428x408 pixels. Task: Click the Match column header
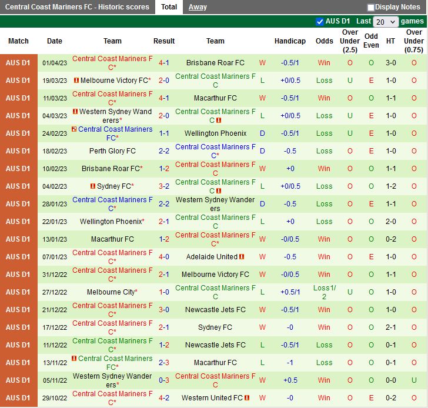click(18, 41)
